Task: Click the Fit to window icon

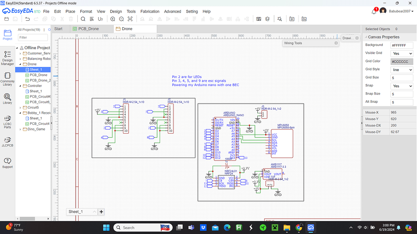Action: (130, 19)
